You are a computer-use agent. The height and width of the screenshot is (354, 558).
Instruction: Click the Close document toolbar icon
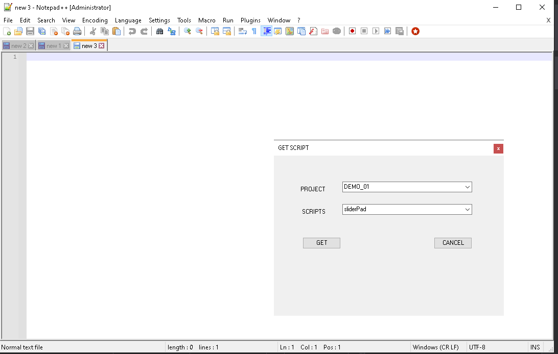(54, 31)
